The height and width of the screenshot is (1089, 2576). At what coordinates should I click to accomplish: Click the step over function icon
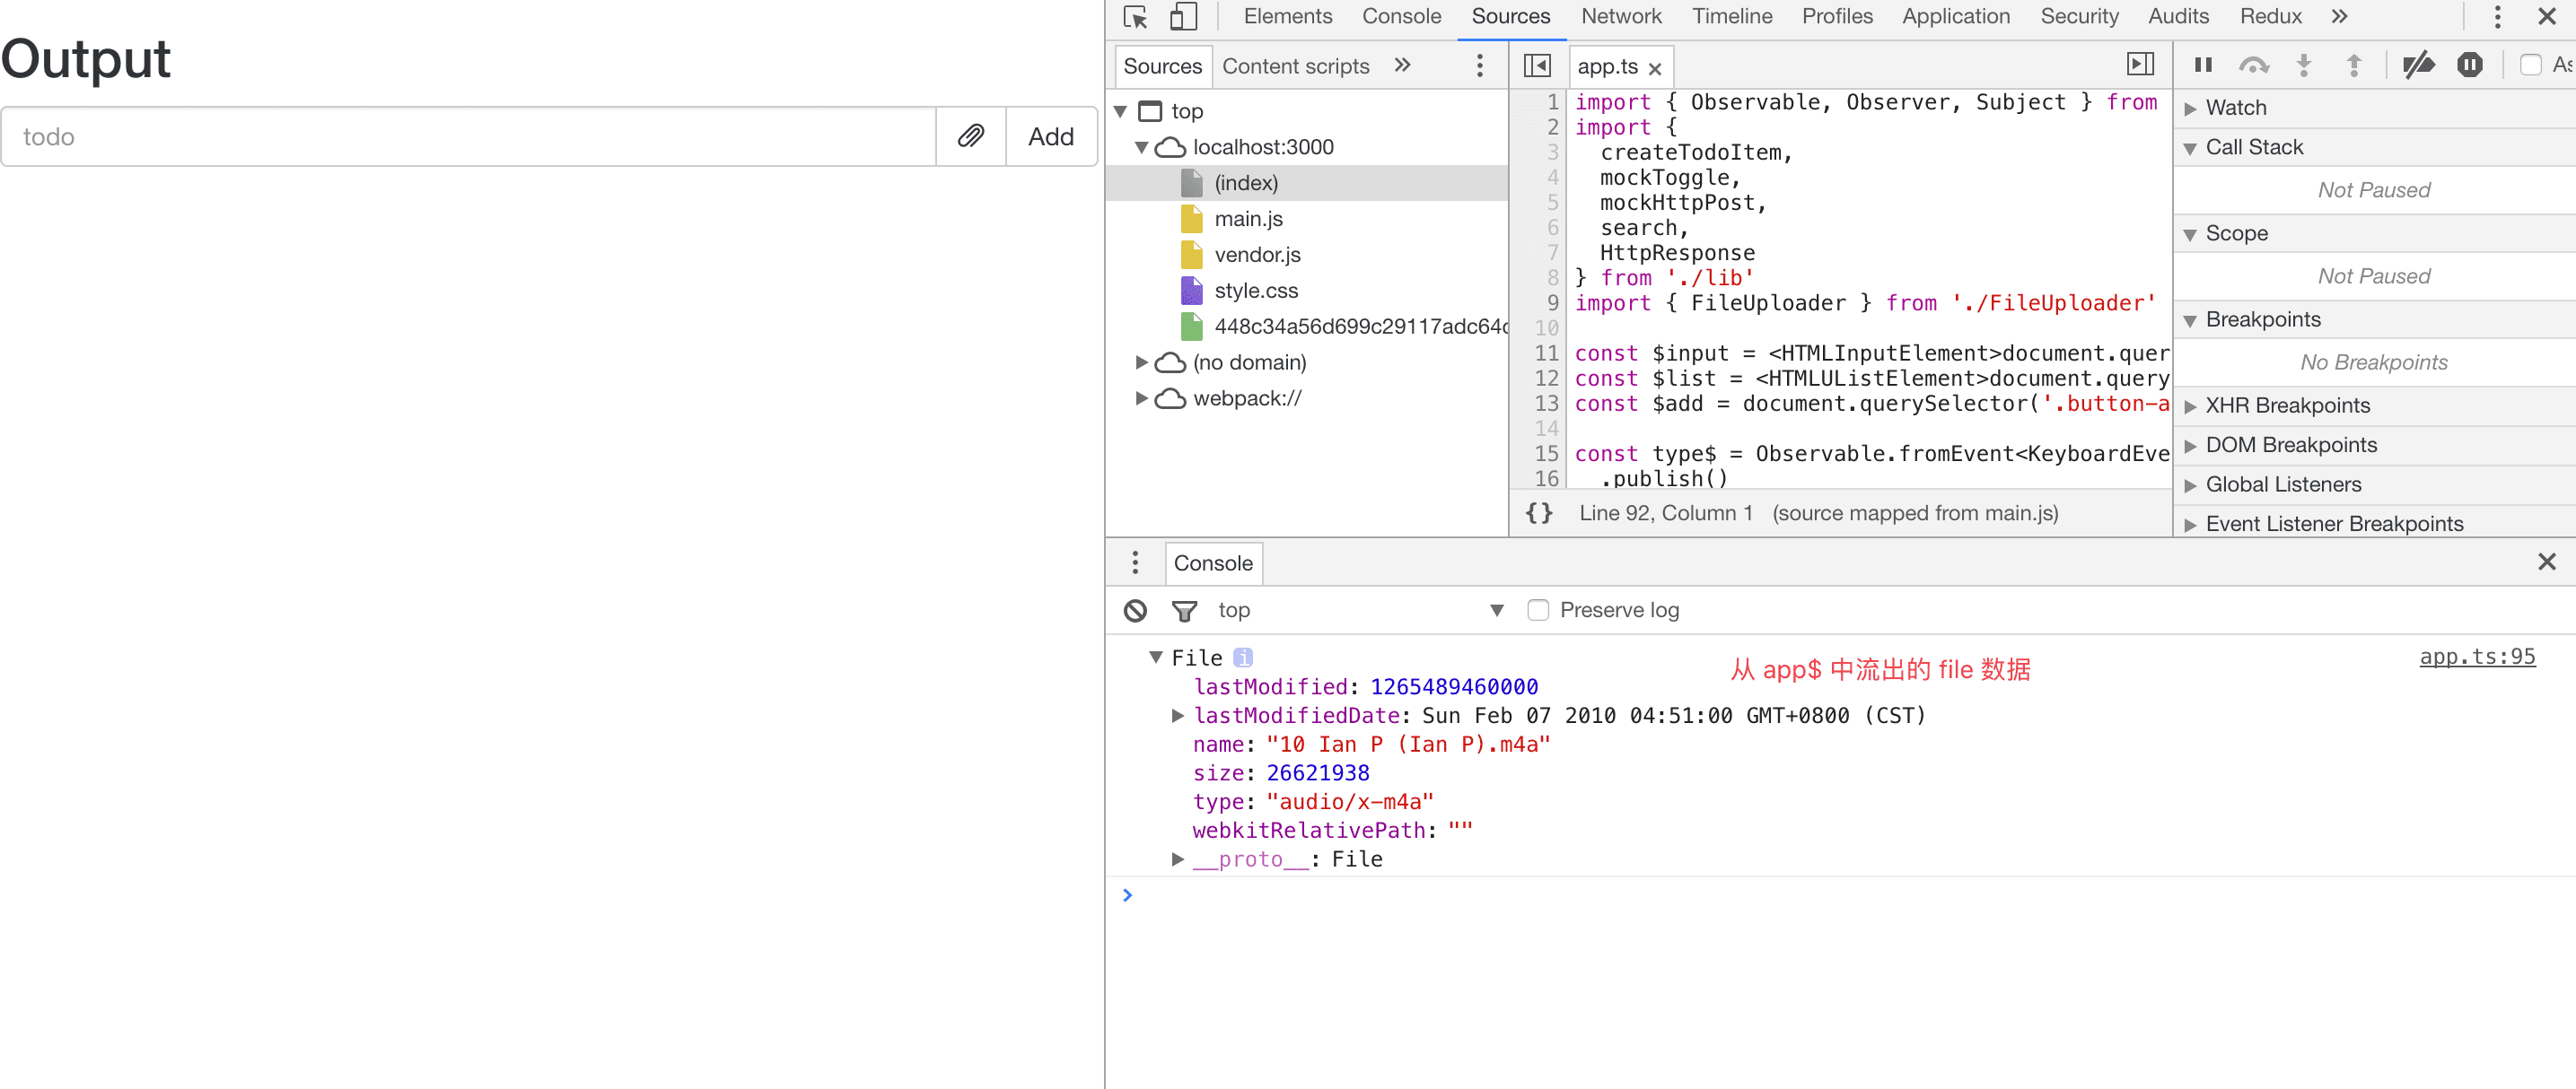click(x=2253, y=65)
